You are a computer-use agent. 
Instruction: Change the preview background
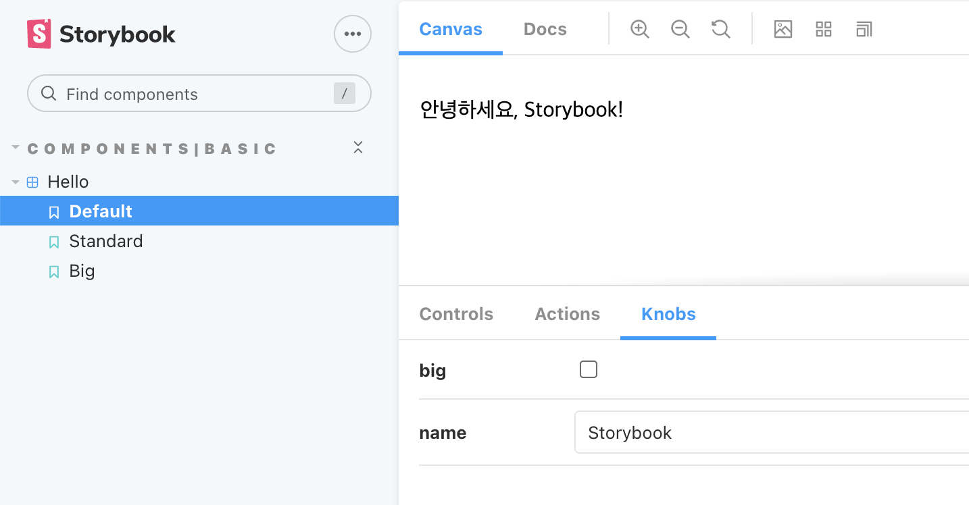pyautogui.click(x=782, y=29)
